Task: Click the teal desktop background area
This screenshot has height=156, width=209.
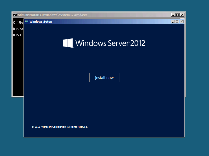Action: pyautogui.click(x=104, y=148)
